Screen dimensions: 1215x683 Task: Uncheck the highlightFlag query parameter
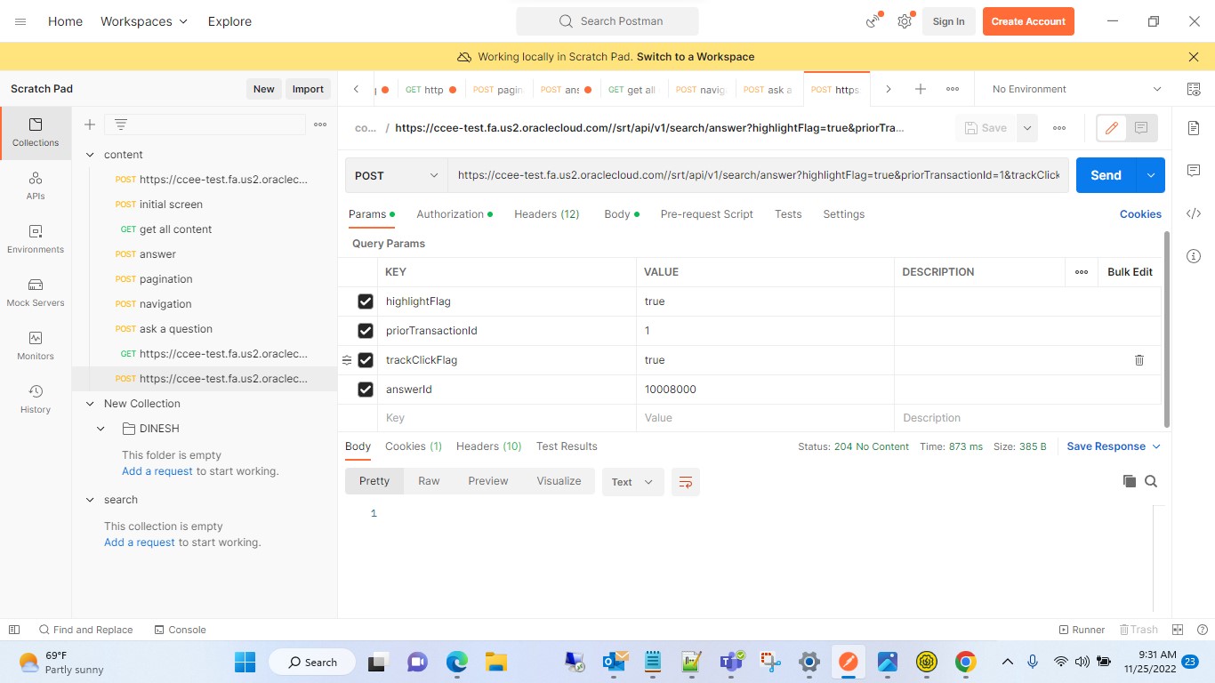coord(366,301)
